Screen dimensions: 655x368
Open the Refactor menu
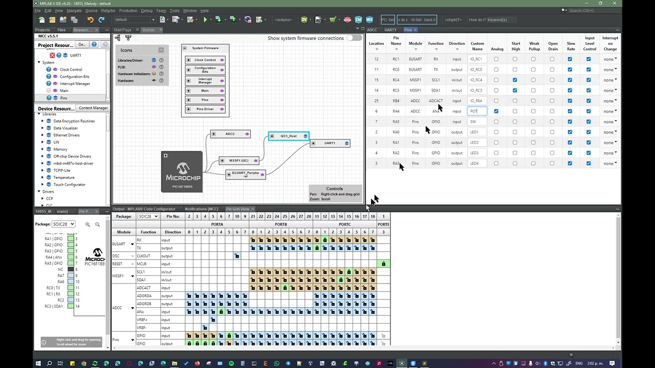(108, 11)
